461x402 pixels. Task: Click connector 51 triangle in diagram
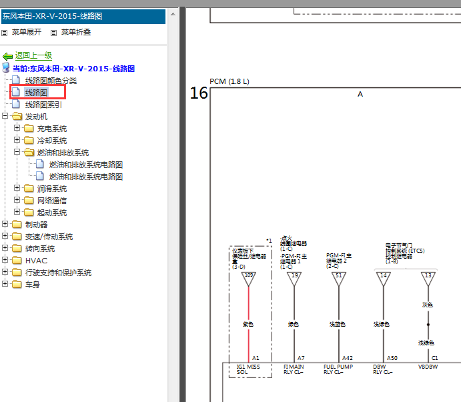339,279
